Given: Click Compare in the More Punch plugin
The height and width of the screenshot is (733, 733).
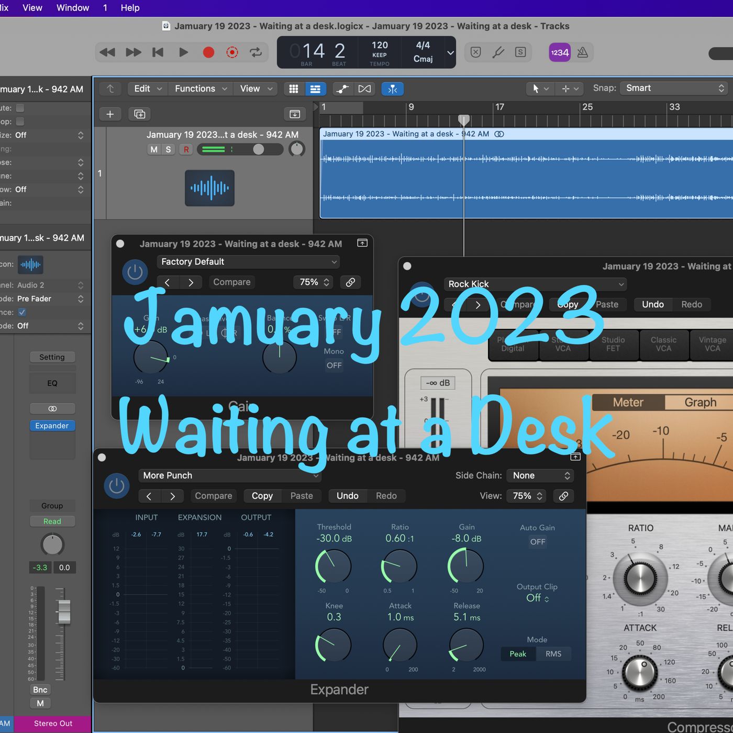Looking at the screenshot, I should pos(213,496).
